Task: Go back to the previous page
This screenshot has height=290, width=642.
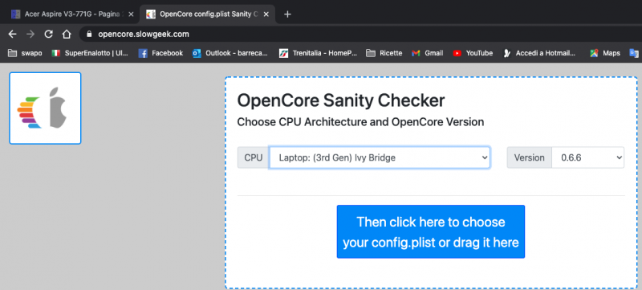Action: (x=12, y=34)
